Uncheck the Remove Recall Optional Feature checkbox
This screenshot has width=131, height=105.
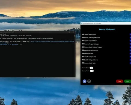point(83,47)
